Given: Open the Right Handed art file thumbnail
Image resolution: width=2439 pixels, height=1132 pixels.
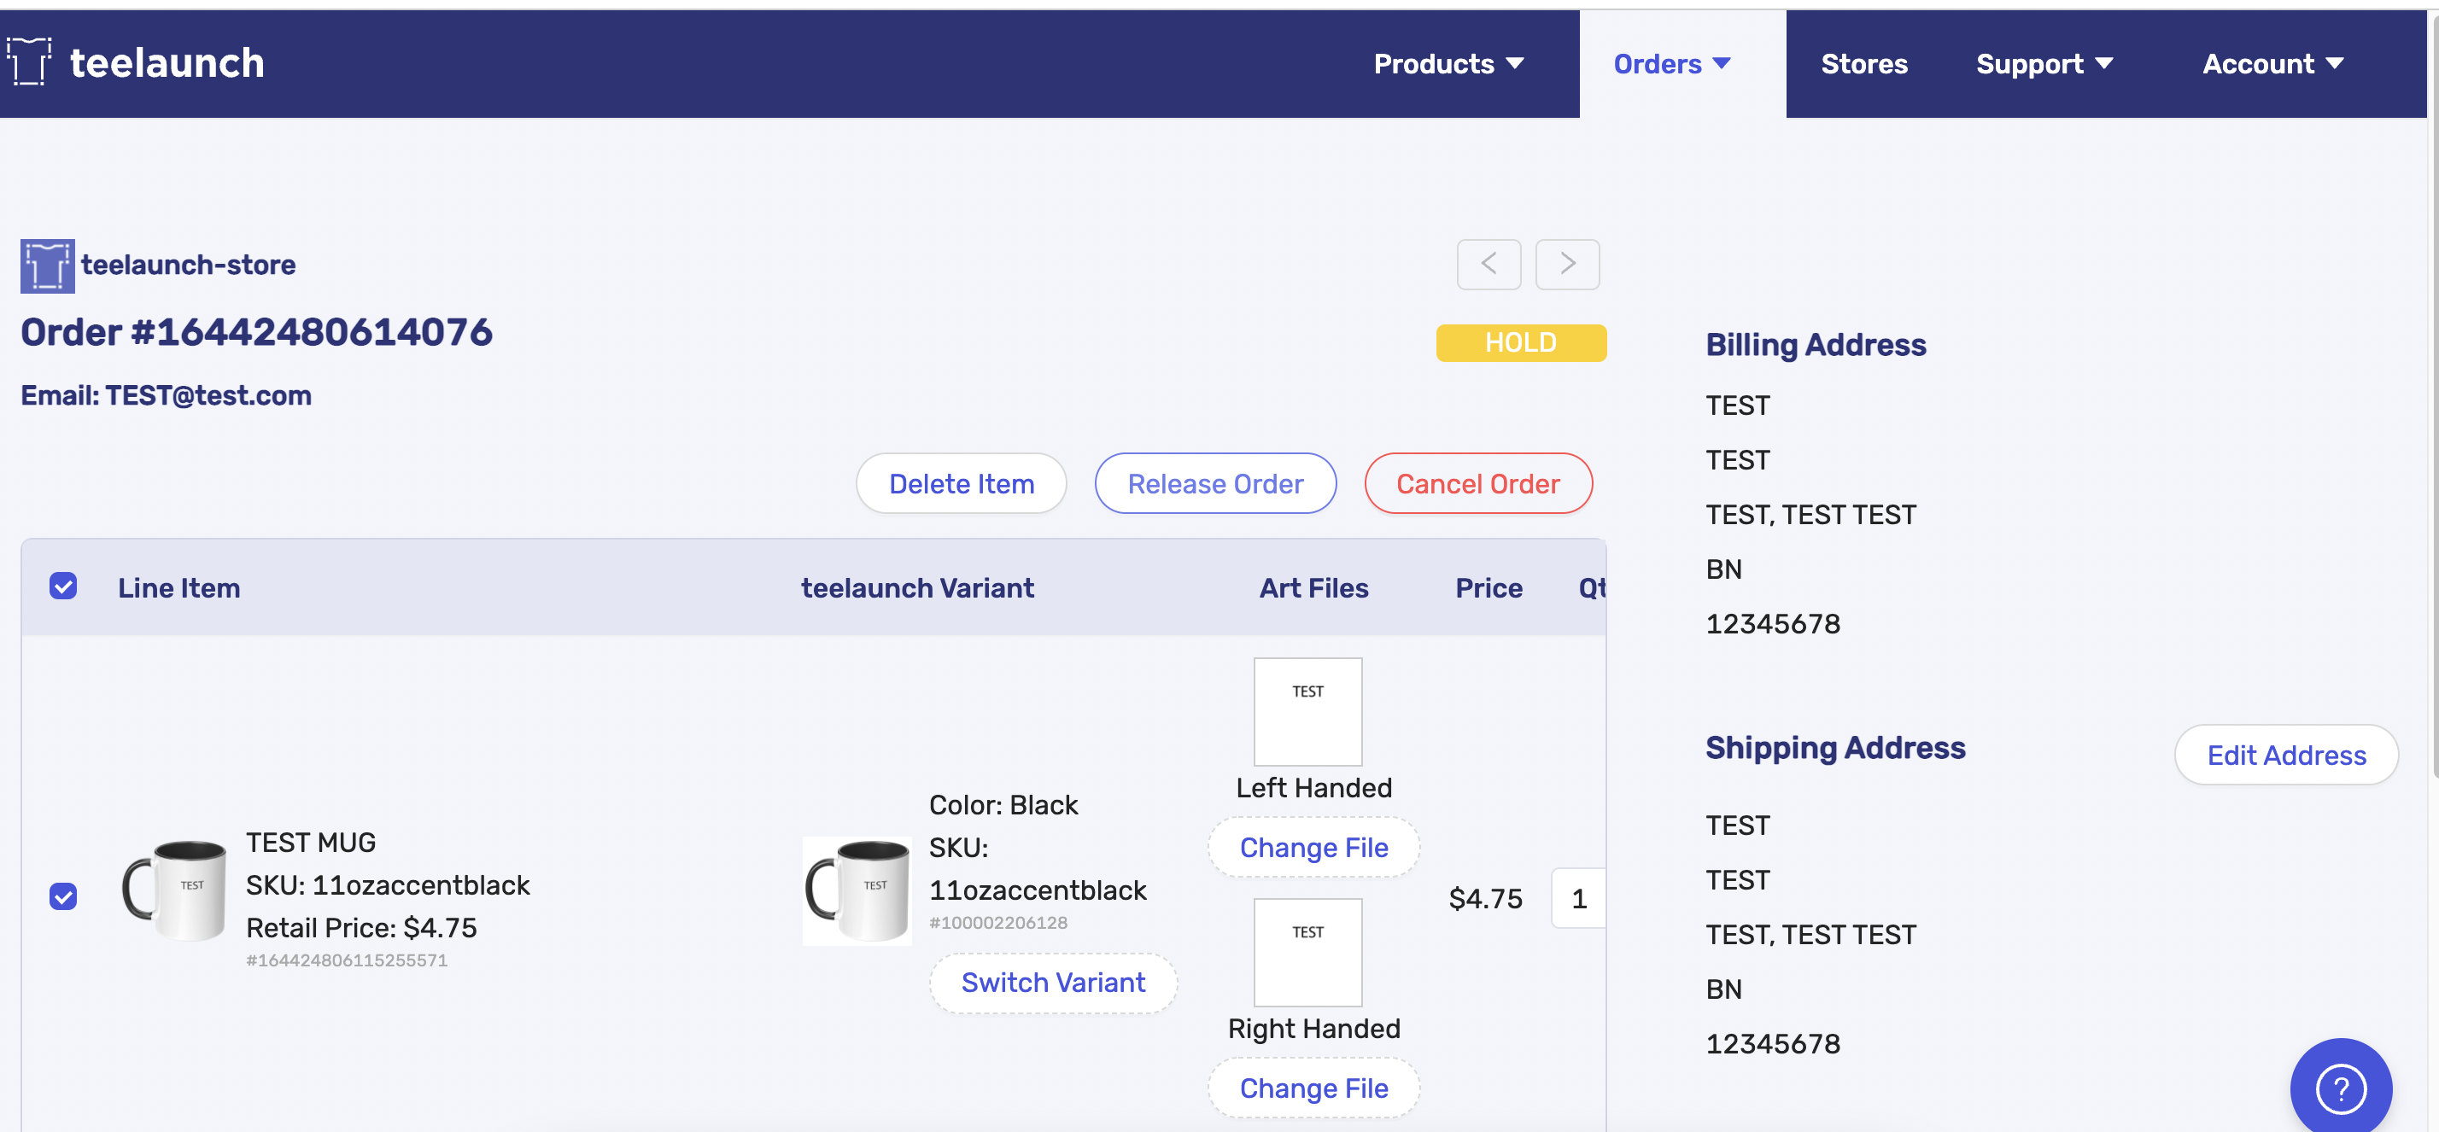Looking at the screenshot, I should click(x=1307, y=952).
